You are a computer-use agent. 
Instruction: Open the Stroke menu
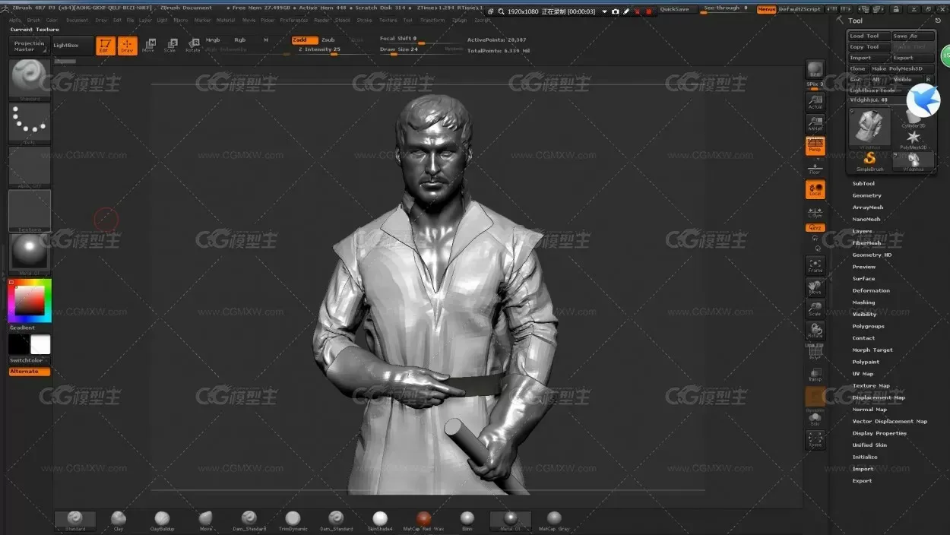click(365, 21)
